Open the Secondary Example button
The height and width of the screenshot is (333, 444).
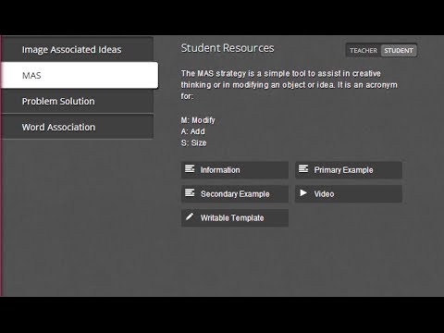point(235,194)
